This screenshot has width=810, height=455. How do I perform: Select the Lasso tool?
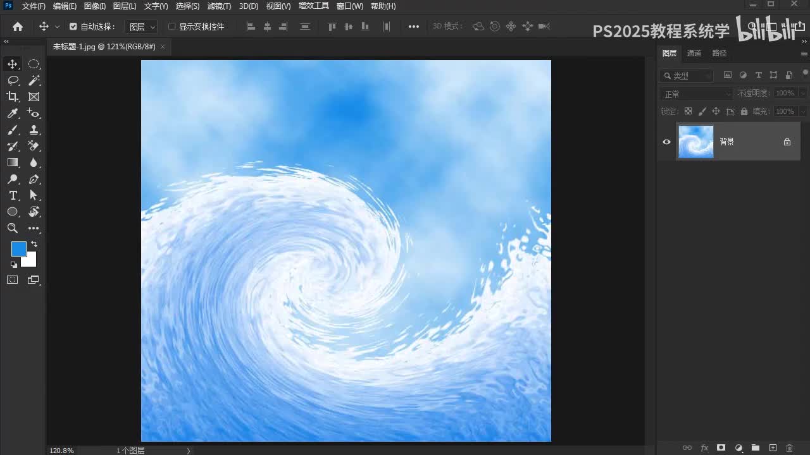point(13,80)
